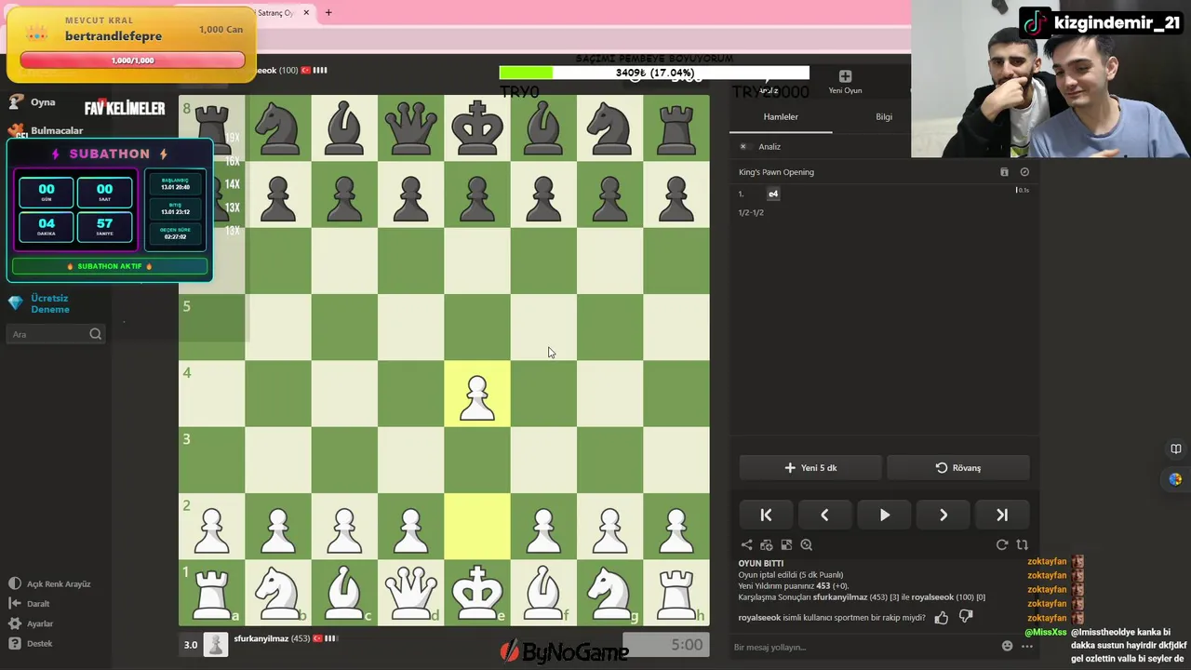Step back one move with left arrow

pyautogui.click(x=824, y=515)
